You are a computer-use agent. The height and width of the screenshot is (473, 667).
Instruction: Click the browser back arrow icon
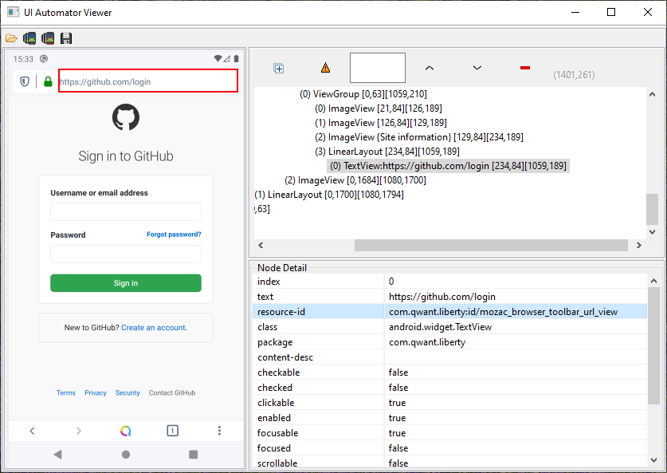click(x=33, y=431)
